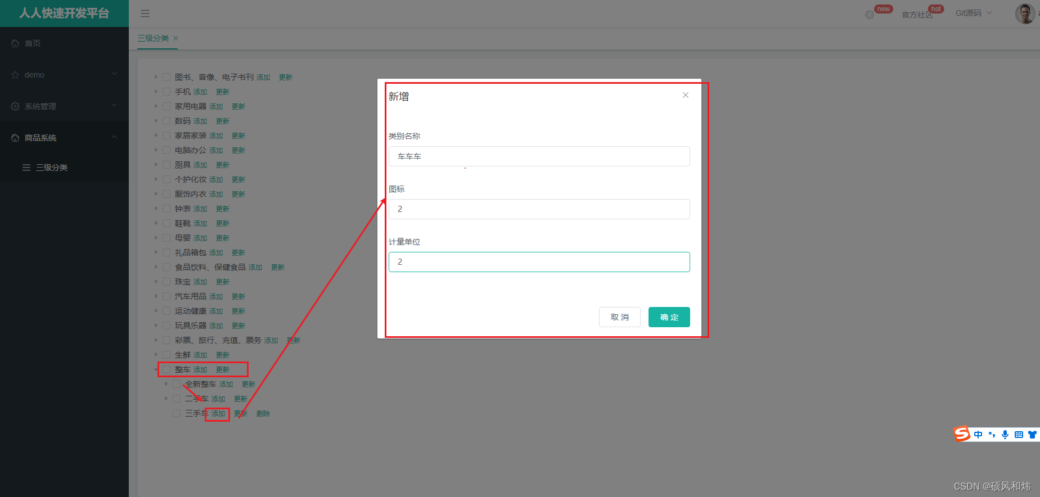
Task: Close the 新增 dialog with X icon
Action: point(686,95)
